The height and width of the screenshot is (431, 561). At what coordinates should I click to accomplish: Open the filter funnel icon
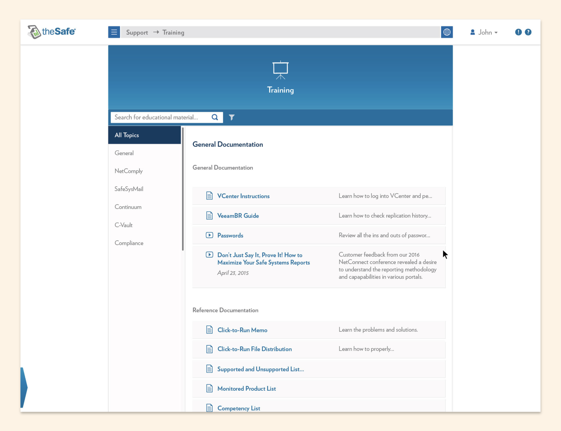232,117
